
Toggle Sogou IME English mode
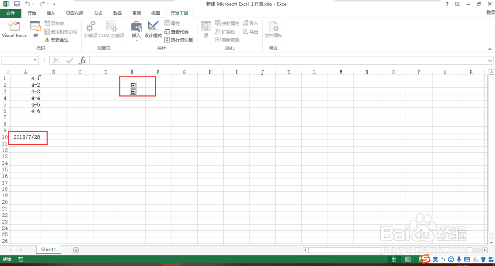click(x=435, y=259)
